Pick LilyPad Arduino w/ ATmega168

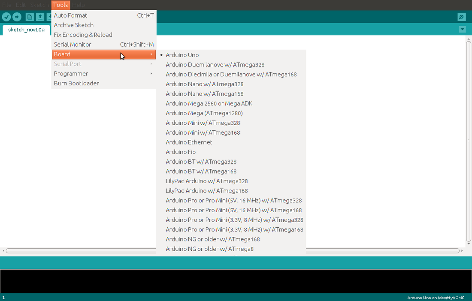click(x=231, y=191)
